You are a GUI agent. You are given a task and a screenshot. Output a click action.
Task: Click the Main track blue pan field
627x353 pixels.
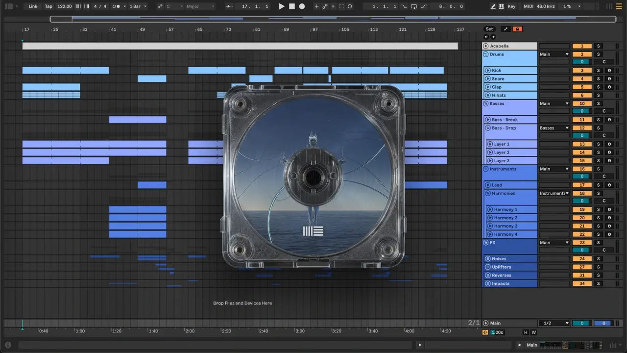(x=603, y=323)
